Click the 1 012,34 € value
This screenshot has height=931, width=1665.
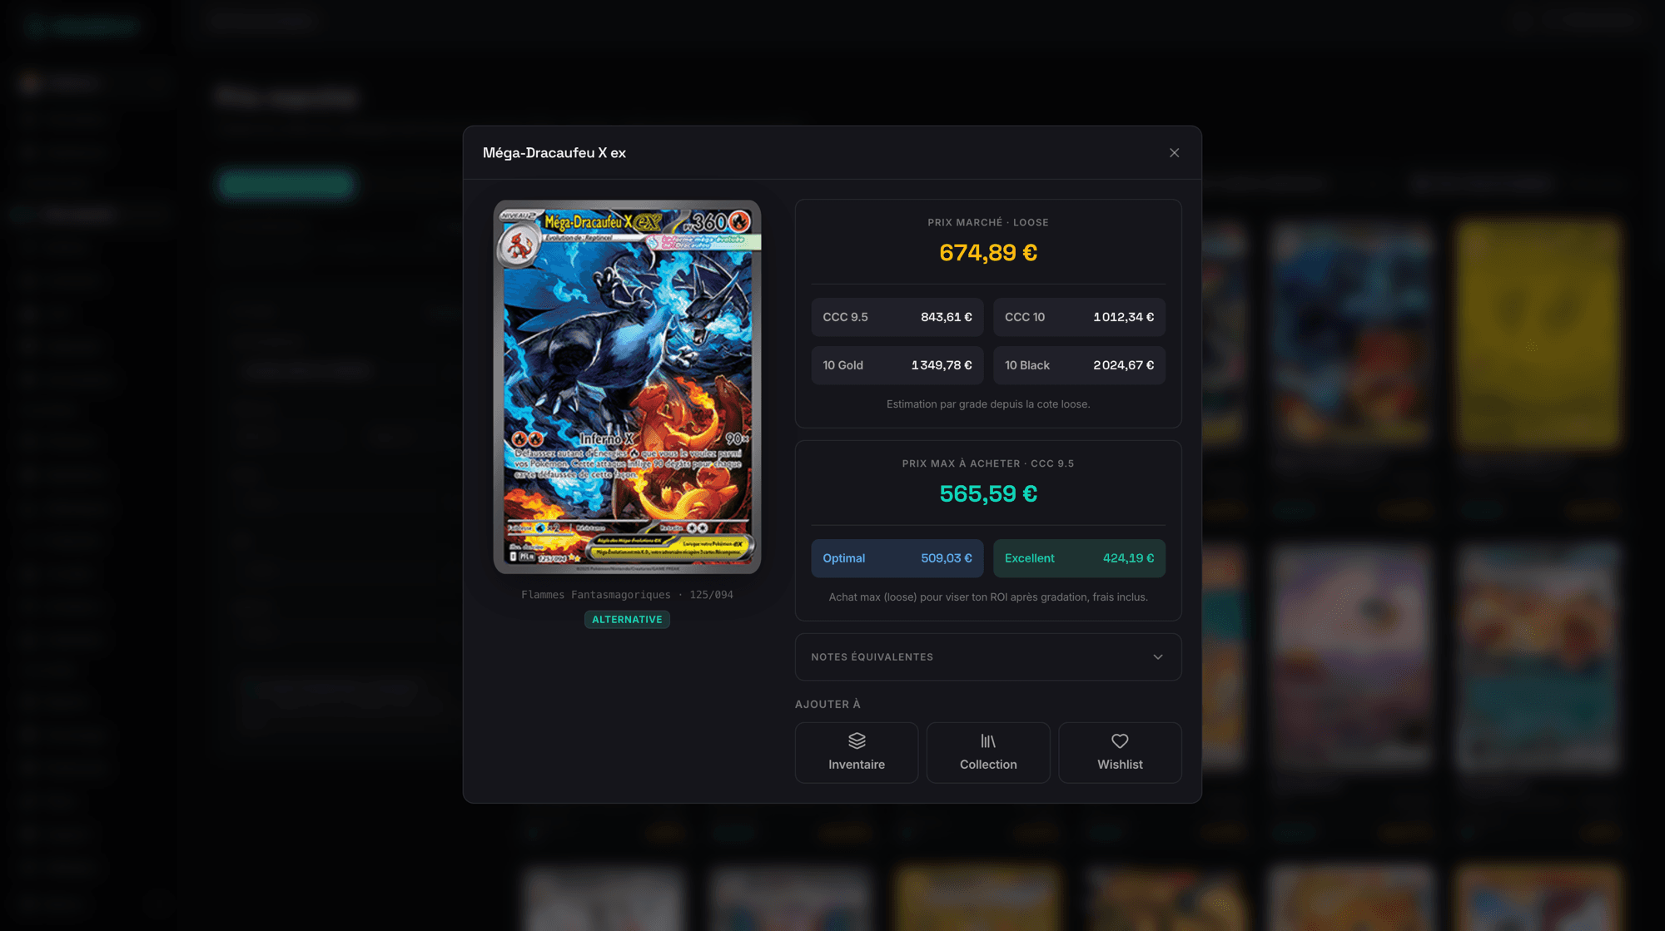pos(1123,317)
